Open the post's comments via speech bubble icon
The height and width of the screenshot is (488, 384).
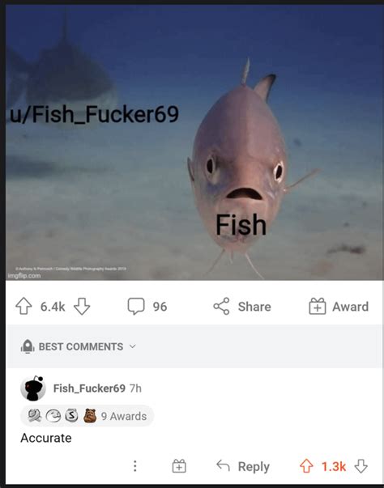point(136,306)
